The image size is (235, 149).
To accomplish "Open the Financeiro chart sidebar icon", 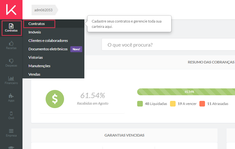I will (11, 80).
